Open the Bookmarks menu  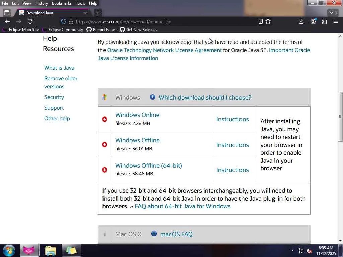(62, 3)
